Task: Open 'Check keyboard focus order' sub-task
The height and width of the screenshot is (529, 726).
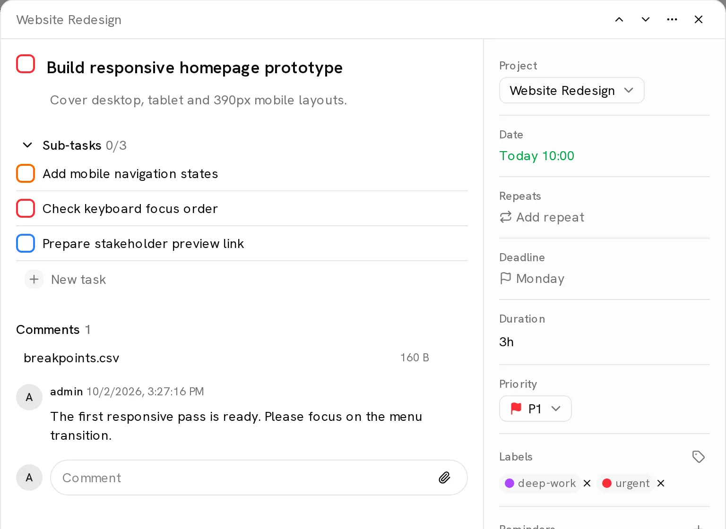Action: [130, 209]
